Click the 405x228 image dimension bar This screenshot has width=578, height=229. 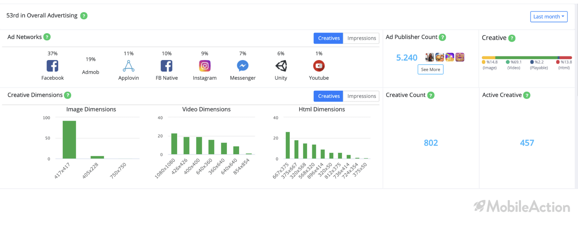97,157
